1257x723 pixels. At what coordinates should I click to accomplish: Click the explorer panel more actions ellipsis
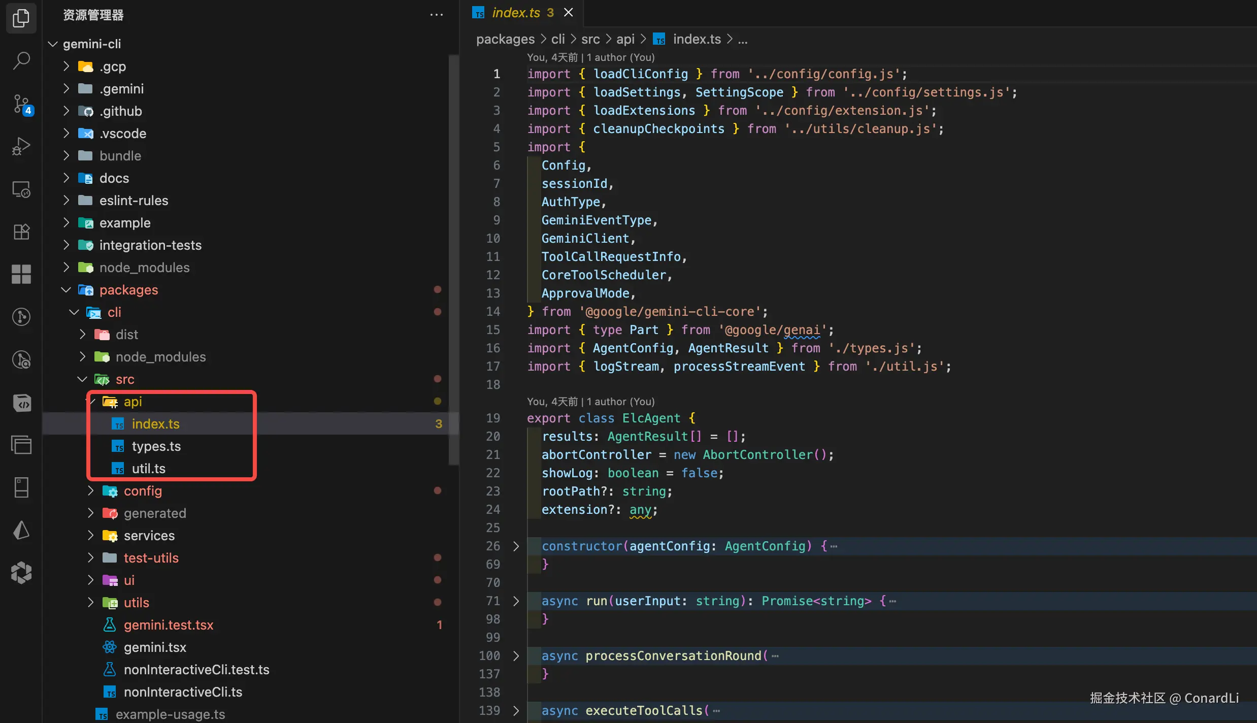click(436, 15)
